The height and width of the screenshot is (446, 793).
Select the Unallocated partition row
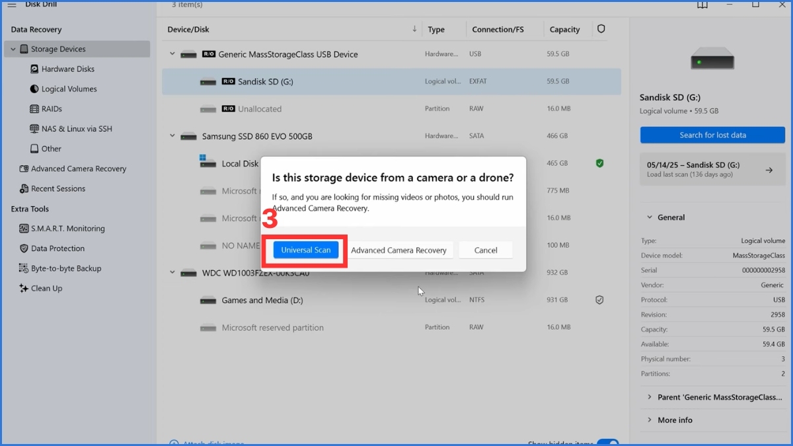coord(391,109)
